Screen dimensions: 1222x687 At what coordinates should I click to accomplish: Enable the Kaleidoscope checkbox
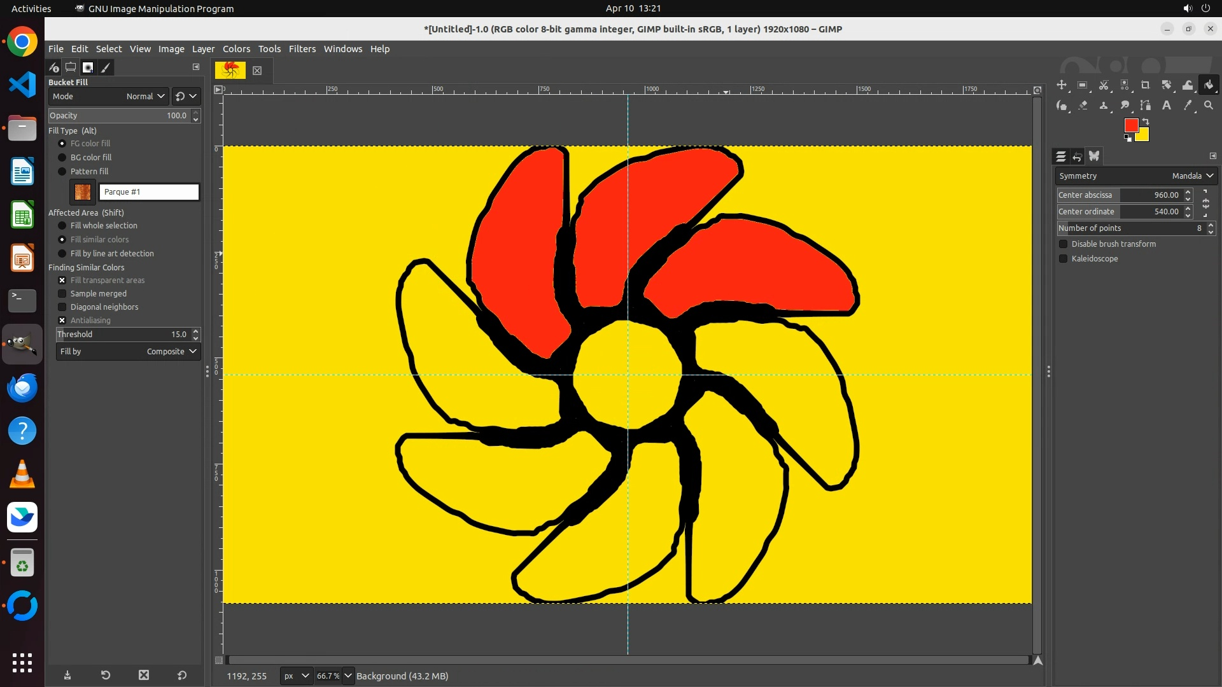1063,259
